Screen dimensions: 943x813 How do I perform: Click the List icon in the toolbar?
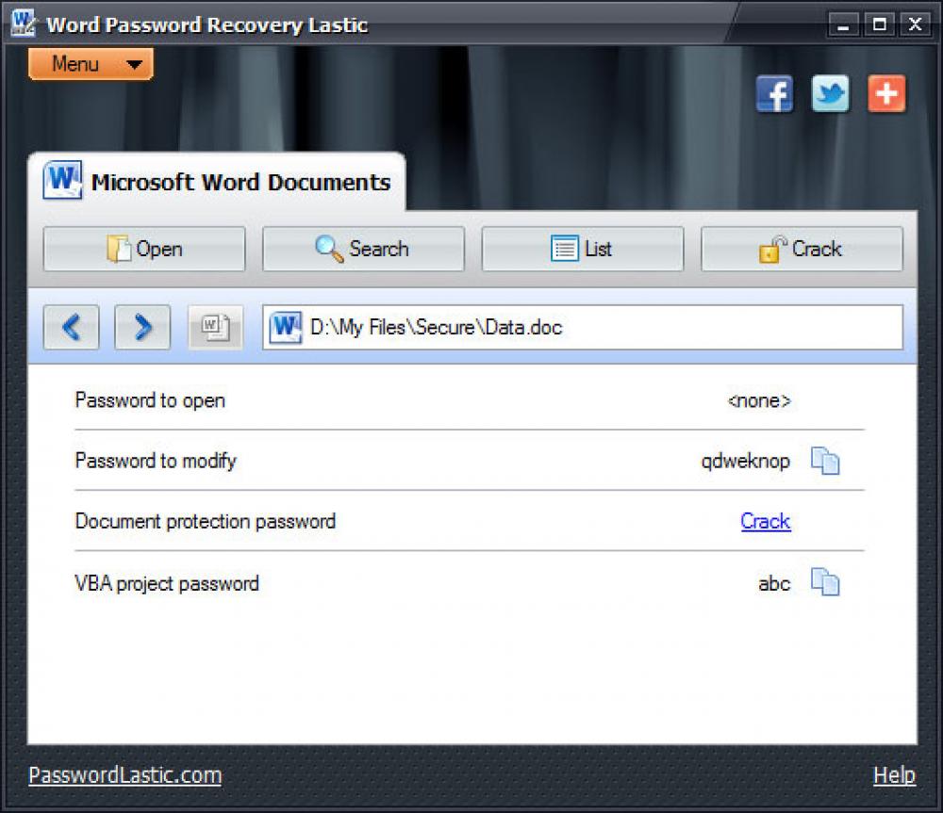click(565, 248)
